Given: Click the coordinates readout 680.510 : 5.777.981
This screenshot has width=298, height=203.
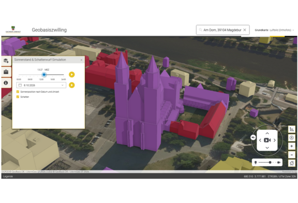Looking at the screenshot, I should pos(255,177).
